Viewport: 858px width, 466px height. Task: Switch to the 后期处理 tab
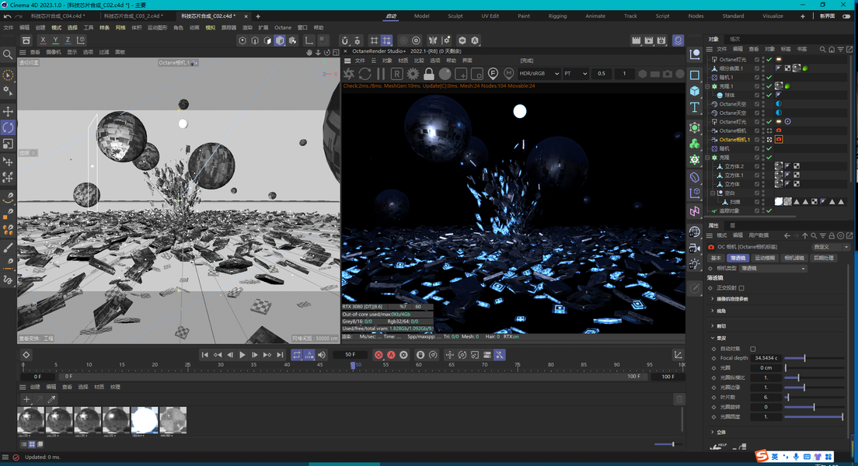coord(823,258)
